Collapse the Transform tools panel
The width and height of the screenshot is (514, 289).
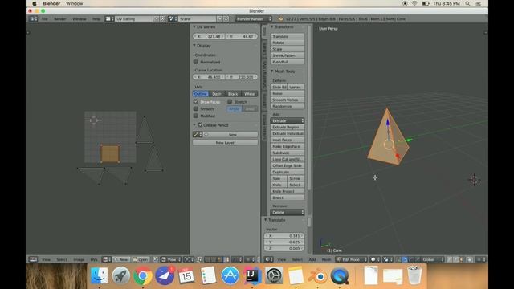272,26
